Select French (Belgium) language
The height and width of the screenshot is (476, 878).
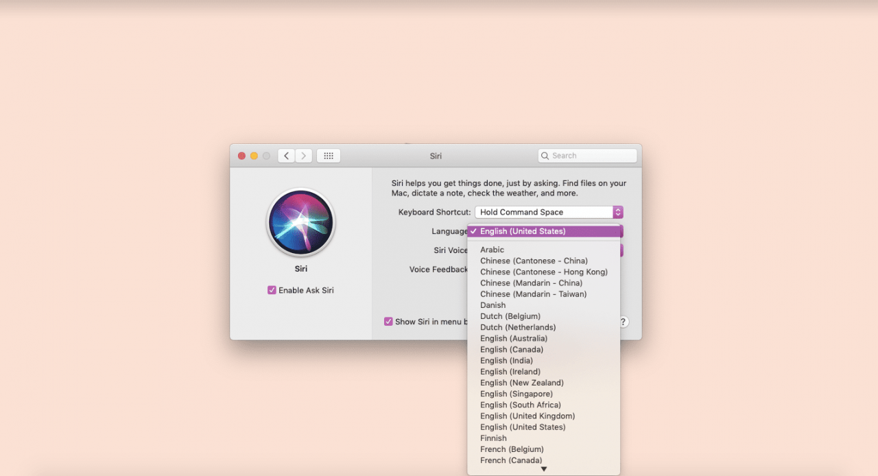[x=544, y=449]
